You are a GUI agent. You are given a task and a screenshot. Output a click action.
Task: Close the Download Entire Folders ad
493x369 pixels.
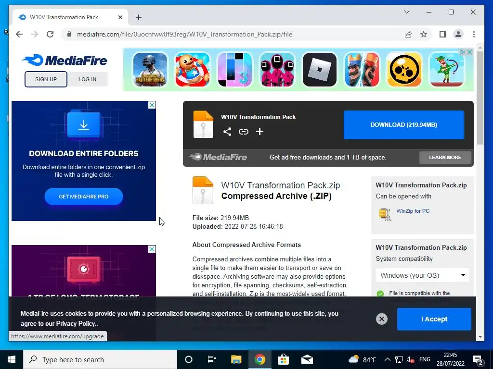[152, 105]
